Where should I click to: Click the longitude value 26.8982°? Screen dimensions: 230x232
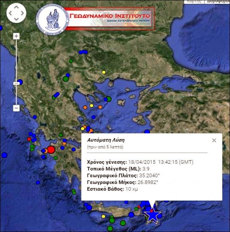click(x=148, y=182)
